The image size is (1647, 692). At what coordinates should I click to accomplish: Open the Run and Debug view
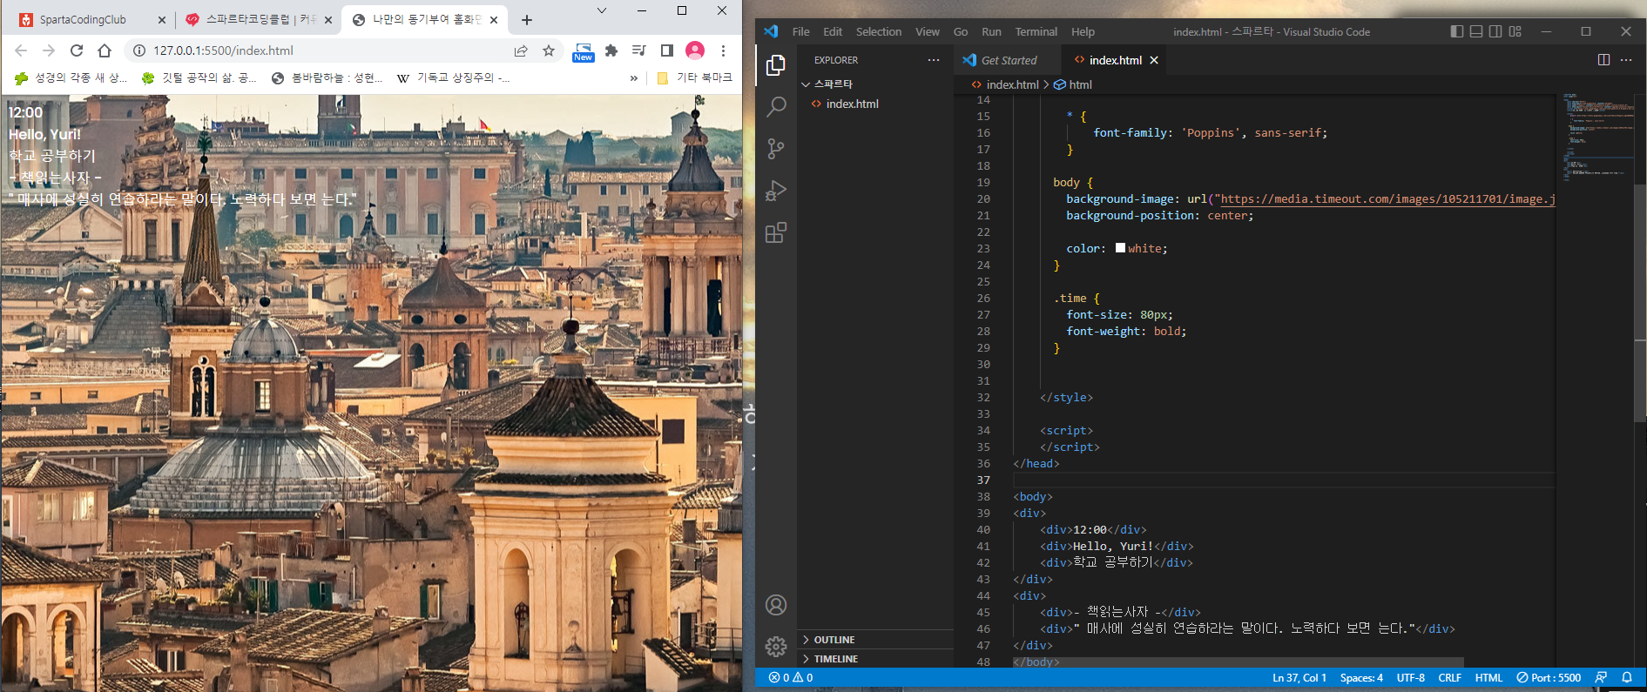[775, 191]
